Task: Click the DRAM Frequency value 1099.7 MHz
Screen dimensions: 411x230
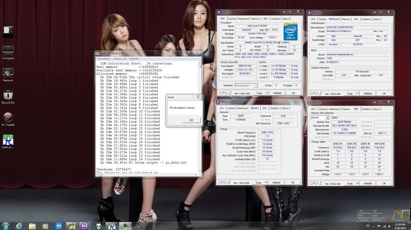Action: tap(267, 132)
